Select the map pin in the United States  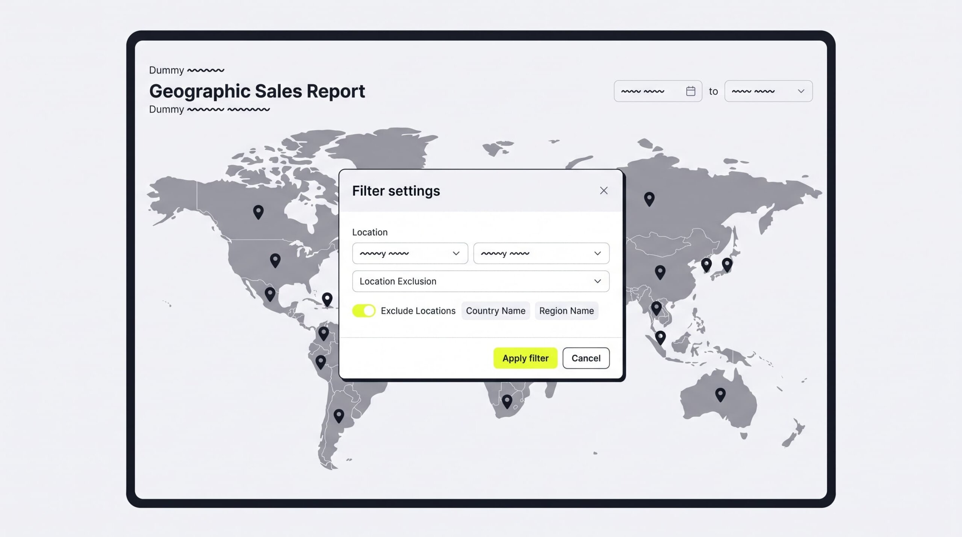click(275, 260)
